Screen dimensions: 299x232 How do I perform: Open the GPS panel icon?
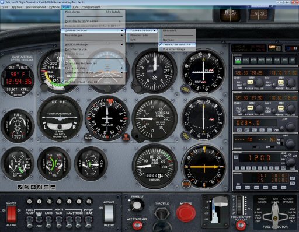coord(40,187)
